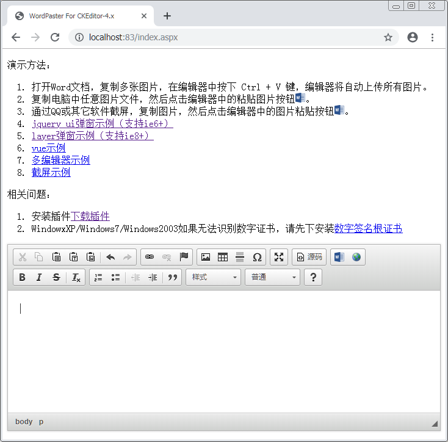Toggle bulleted list
The image size is (448, 442).
(x=115, y=277)
